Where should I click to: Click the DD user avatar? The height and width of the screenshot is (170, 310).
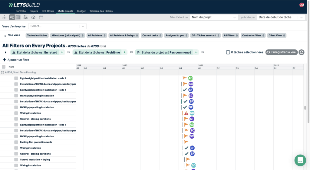tap(302, 5)
